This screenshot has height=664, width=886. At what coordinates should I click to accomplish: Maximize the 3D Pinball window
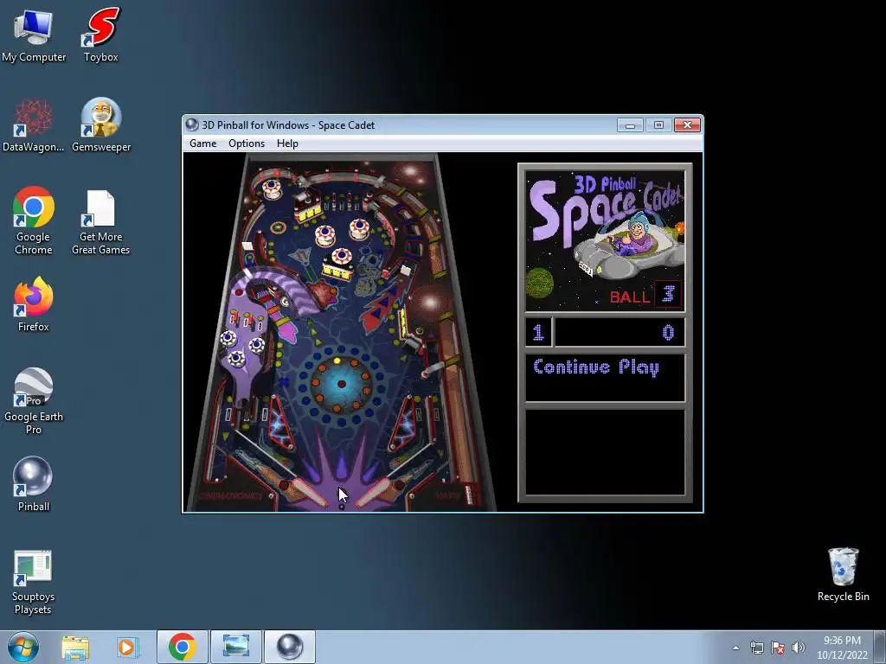[658, 124]
